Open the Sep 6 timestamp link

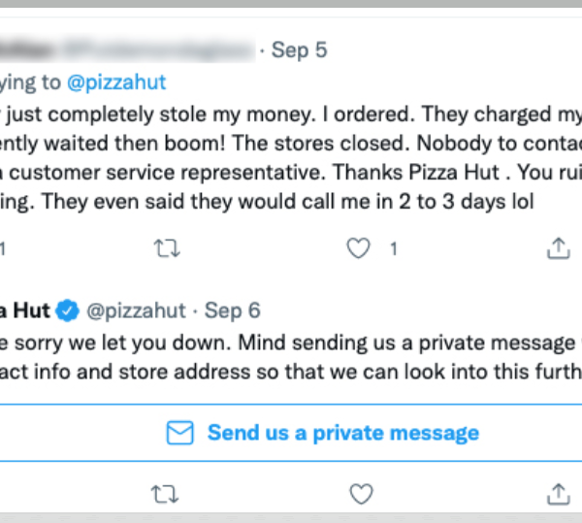pyautogui.click(x=233, y=311)
